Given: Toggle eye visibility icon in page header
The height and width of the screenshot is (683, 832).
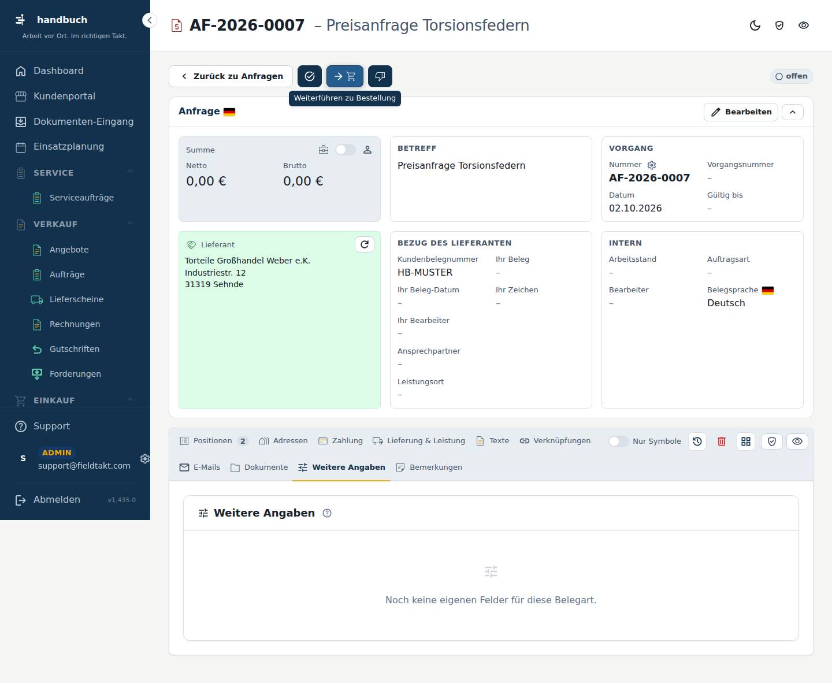Looking at the screenshot, I should [x=804, y=25].
